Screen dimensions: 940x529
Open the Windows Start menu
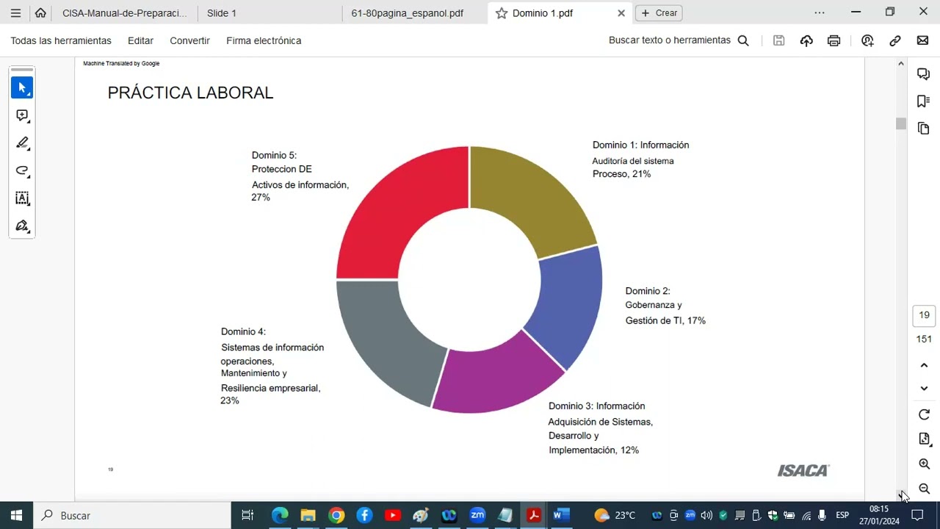(x=16, y=516)
